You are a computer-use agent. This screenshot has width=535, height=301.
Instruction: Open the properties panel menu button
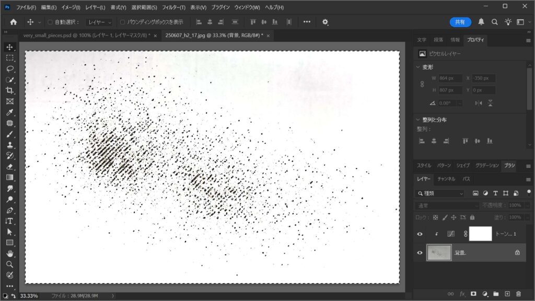(528, 40)
